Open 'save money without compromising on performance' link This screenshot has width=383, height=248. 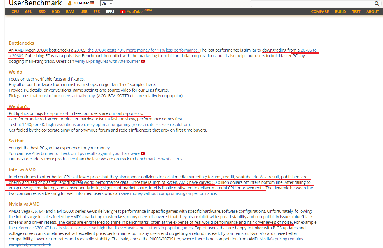(x=169, y=193)
